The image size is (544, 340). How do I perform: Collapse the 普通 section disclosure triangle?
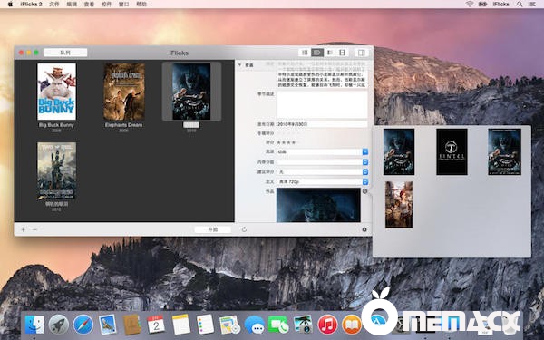pos(239,65)
